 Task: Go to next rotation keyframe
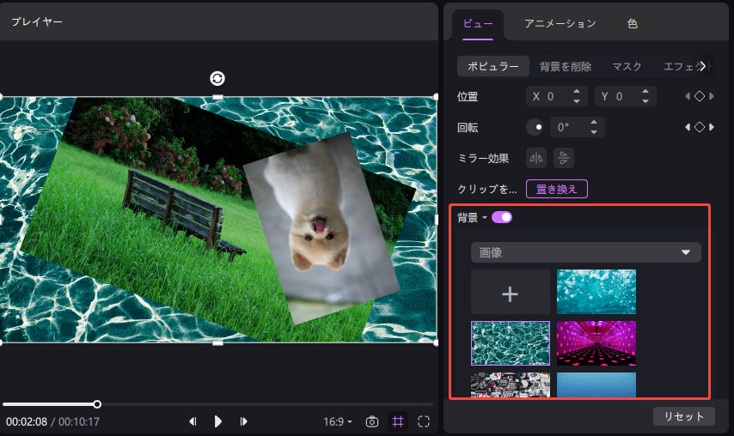click(x=712, y=127)
